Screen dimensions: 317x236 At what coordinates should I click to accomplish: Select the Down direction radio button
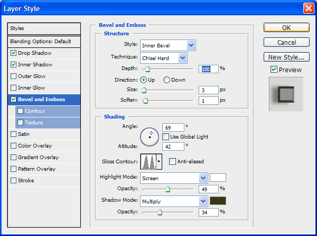pyautogui.click(x=167, y=80)
